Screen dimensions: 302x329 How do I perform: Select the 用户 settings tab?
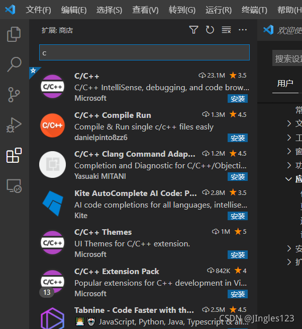coord(285,83)
